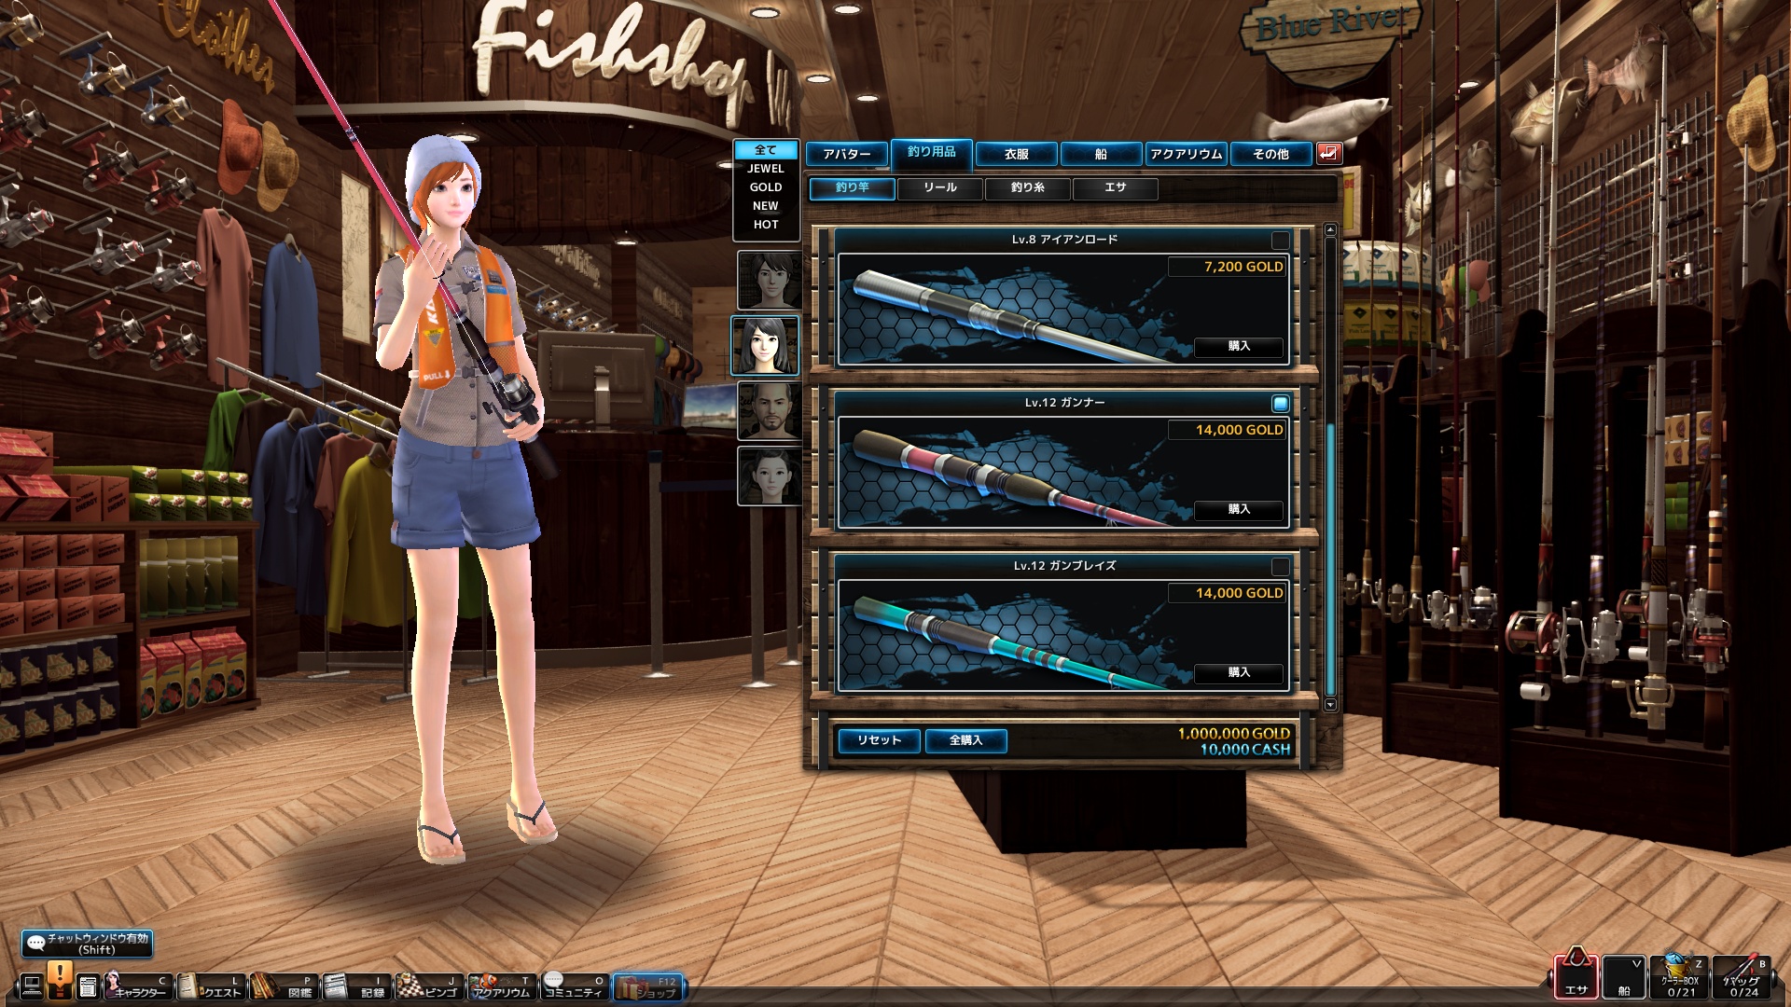Viewport: 1791px width, 1007px height.
Task: Click 購入 for the 7,200 GOLD rod
Action: coord(1238,347)
